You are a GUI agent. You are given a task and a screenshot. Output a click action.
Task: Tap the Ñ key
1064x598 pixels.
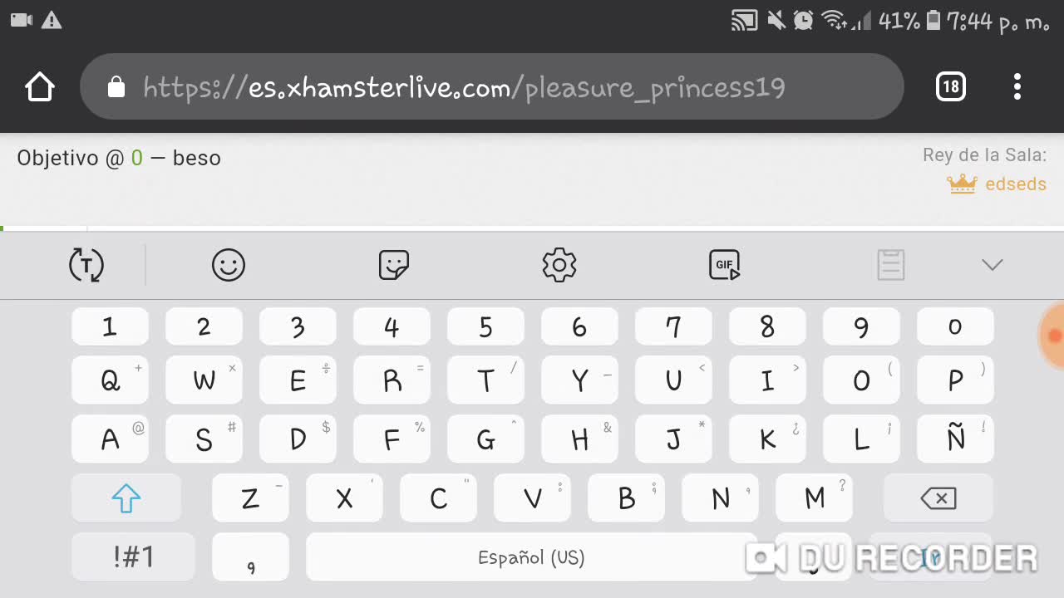955,439
